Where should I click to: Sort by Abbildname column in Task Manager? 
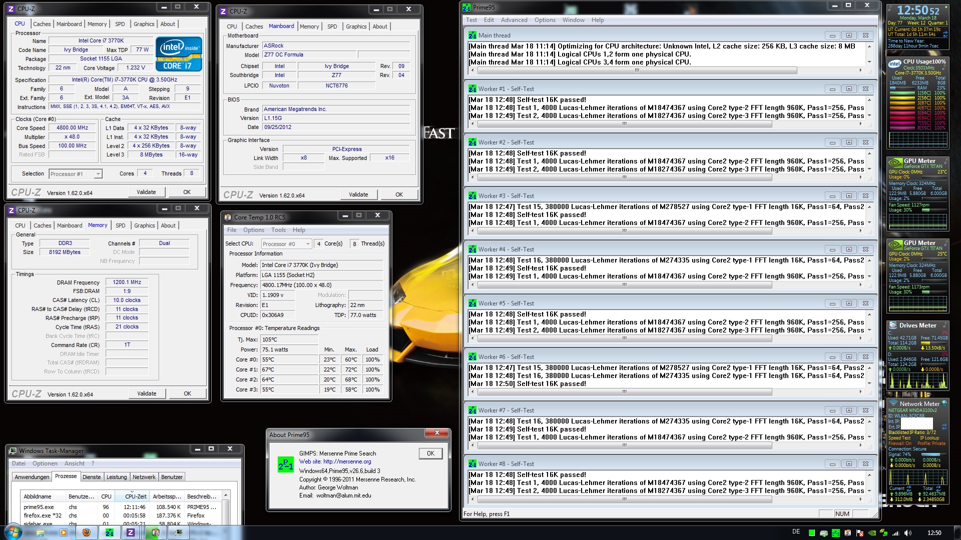pyautogui.click(x=44, y=496)
